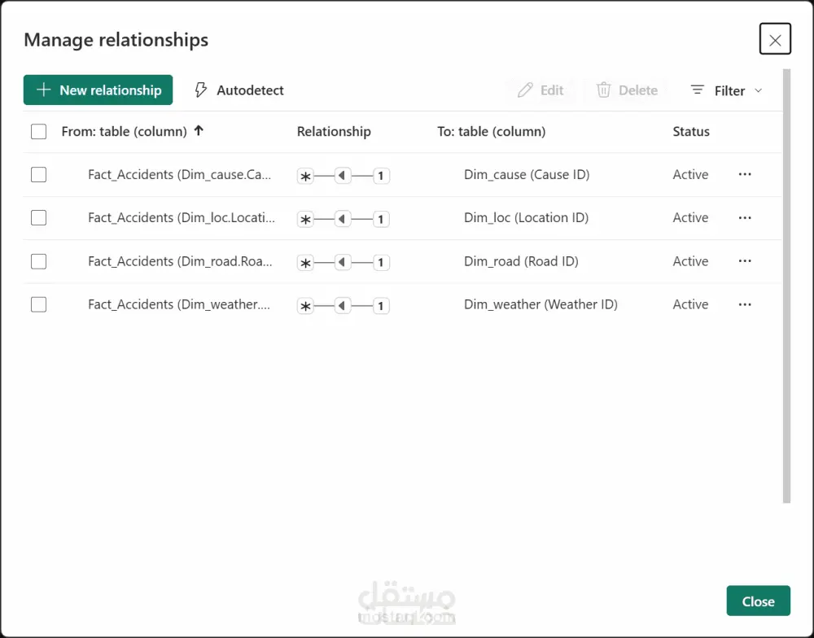This screenshot has width=814, height=638.
Task: Click the many-to-one icon for Dim_cause row
Action: [x=344, y=176]
